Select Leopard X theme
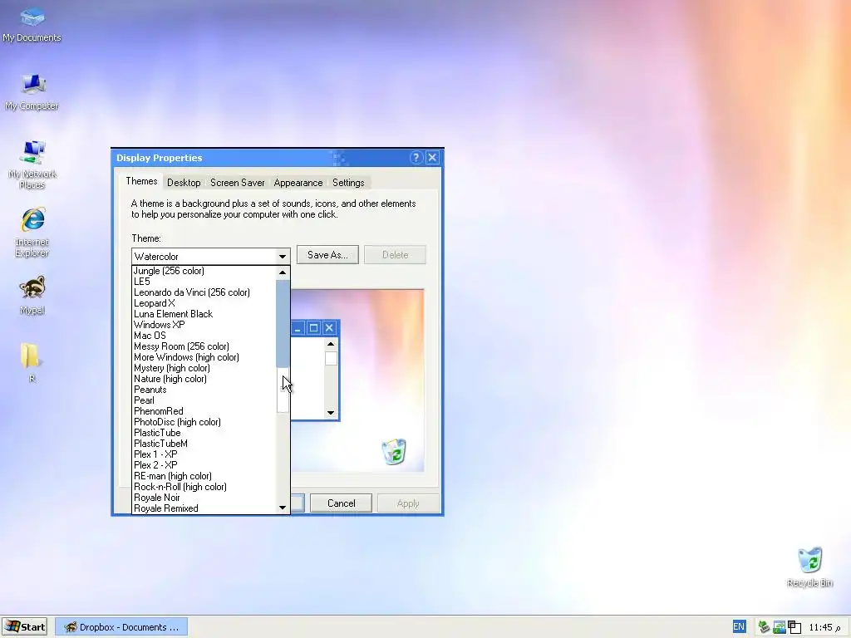Viewport: 851px width, 638px height. pos(204,303)
